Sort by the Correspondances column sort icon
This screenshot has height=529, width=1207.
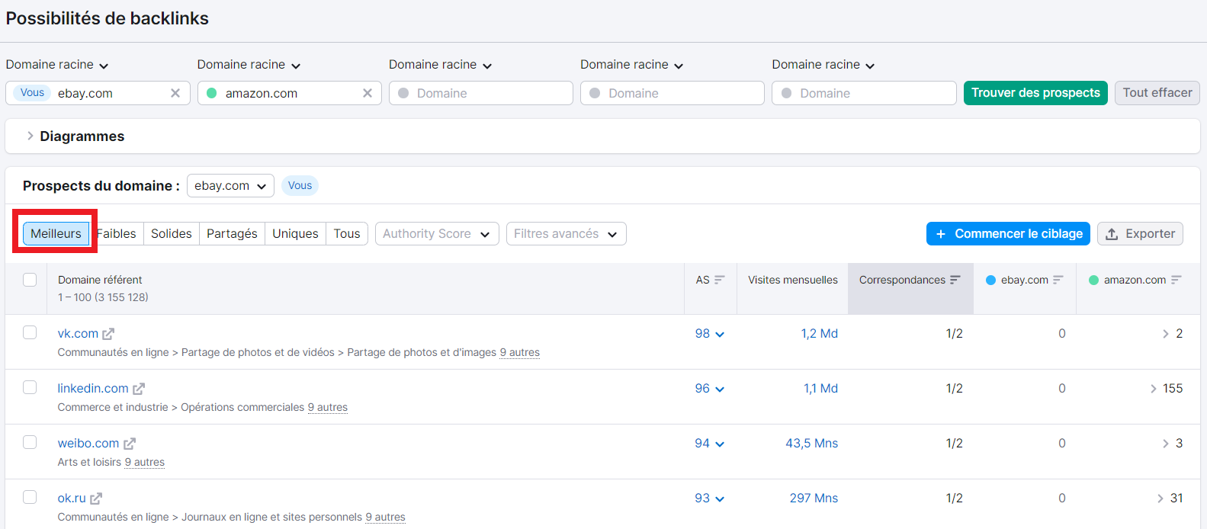[x=955, y=280]
